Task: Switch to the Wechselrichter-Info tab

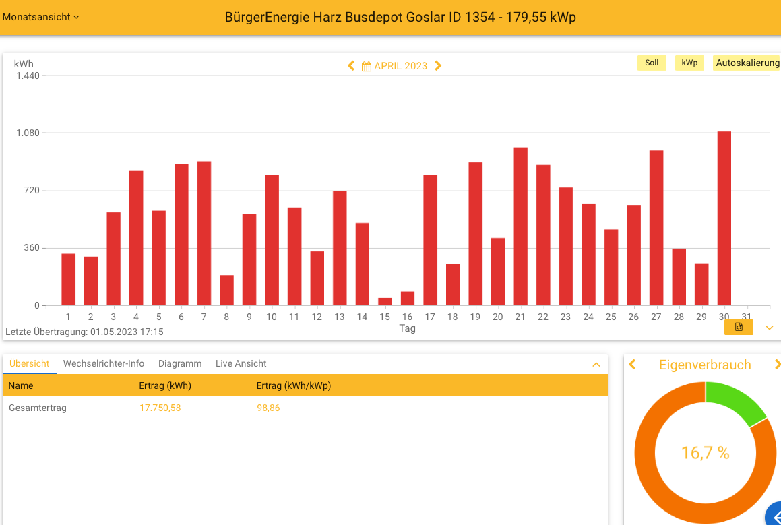Action: (104, 363)
